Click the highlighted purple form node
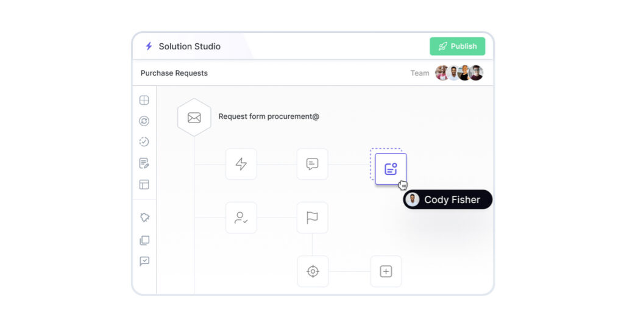The width and height of the screenshot is (624, 328). [391, 169]
